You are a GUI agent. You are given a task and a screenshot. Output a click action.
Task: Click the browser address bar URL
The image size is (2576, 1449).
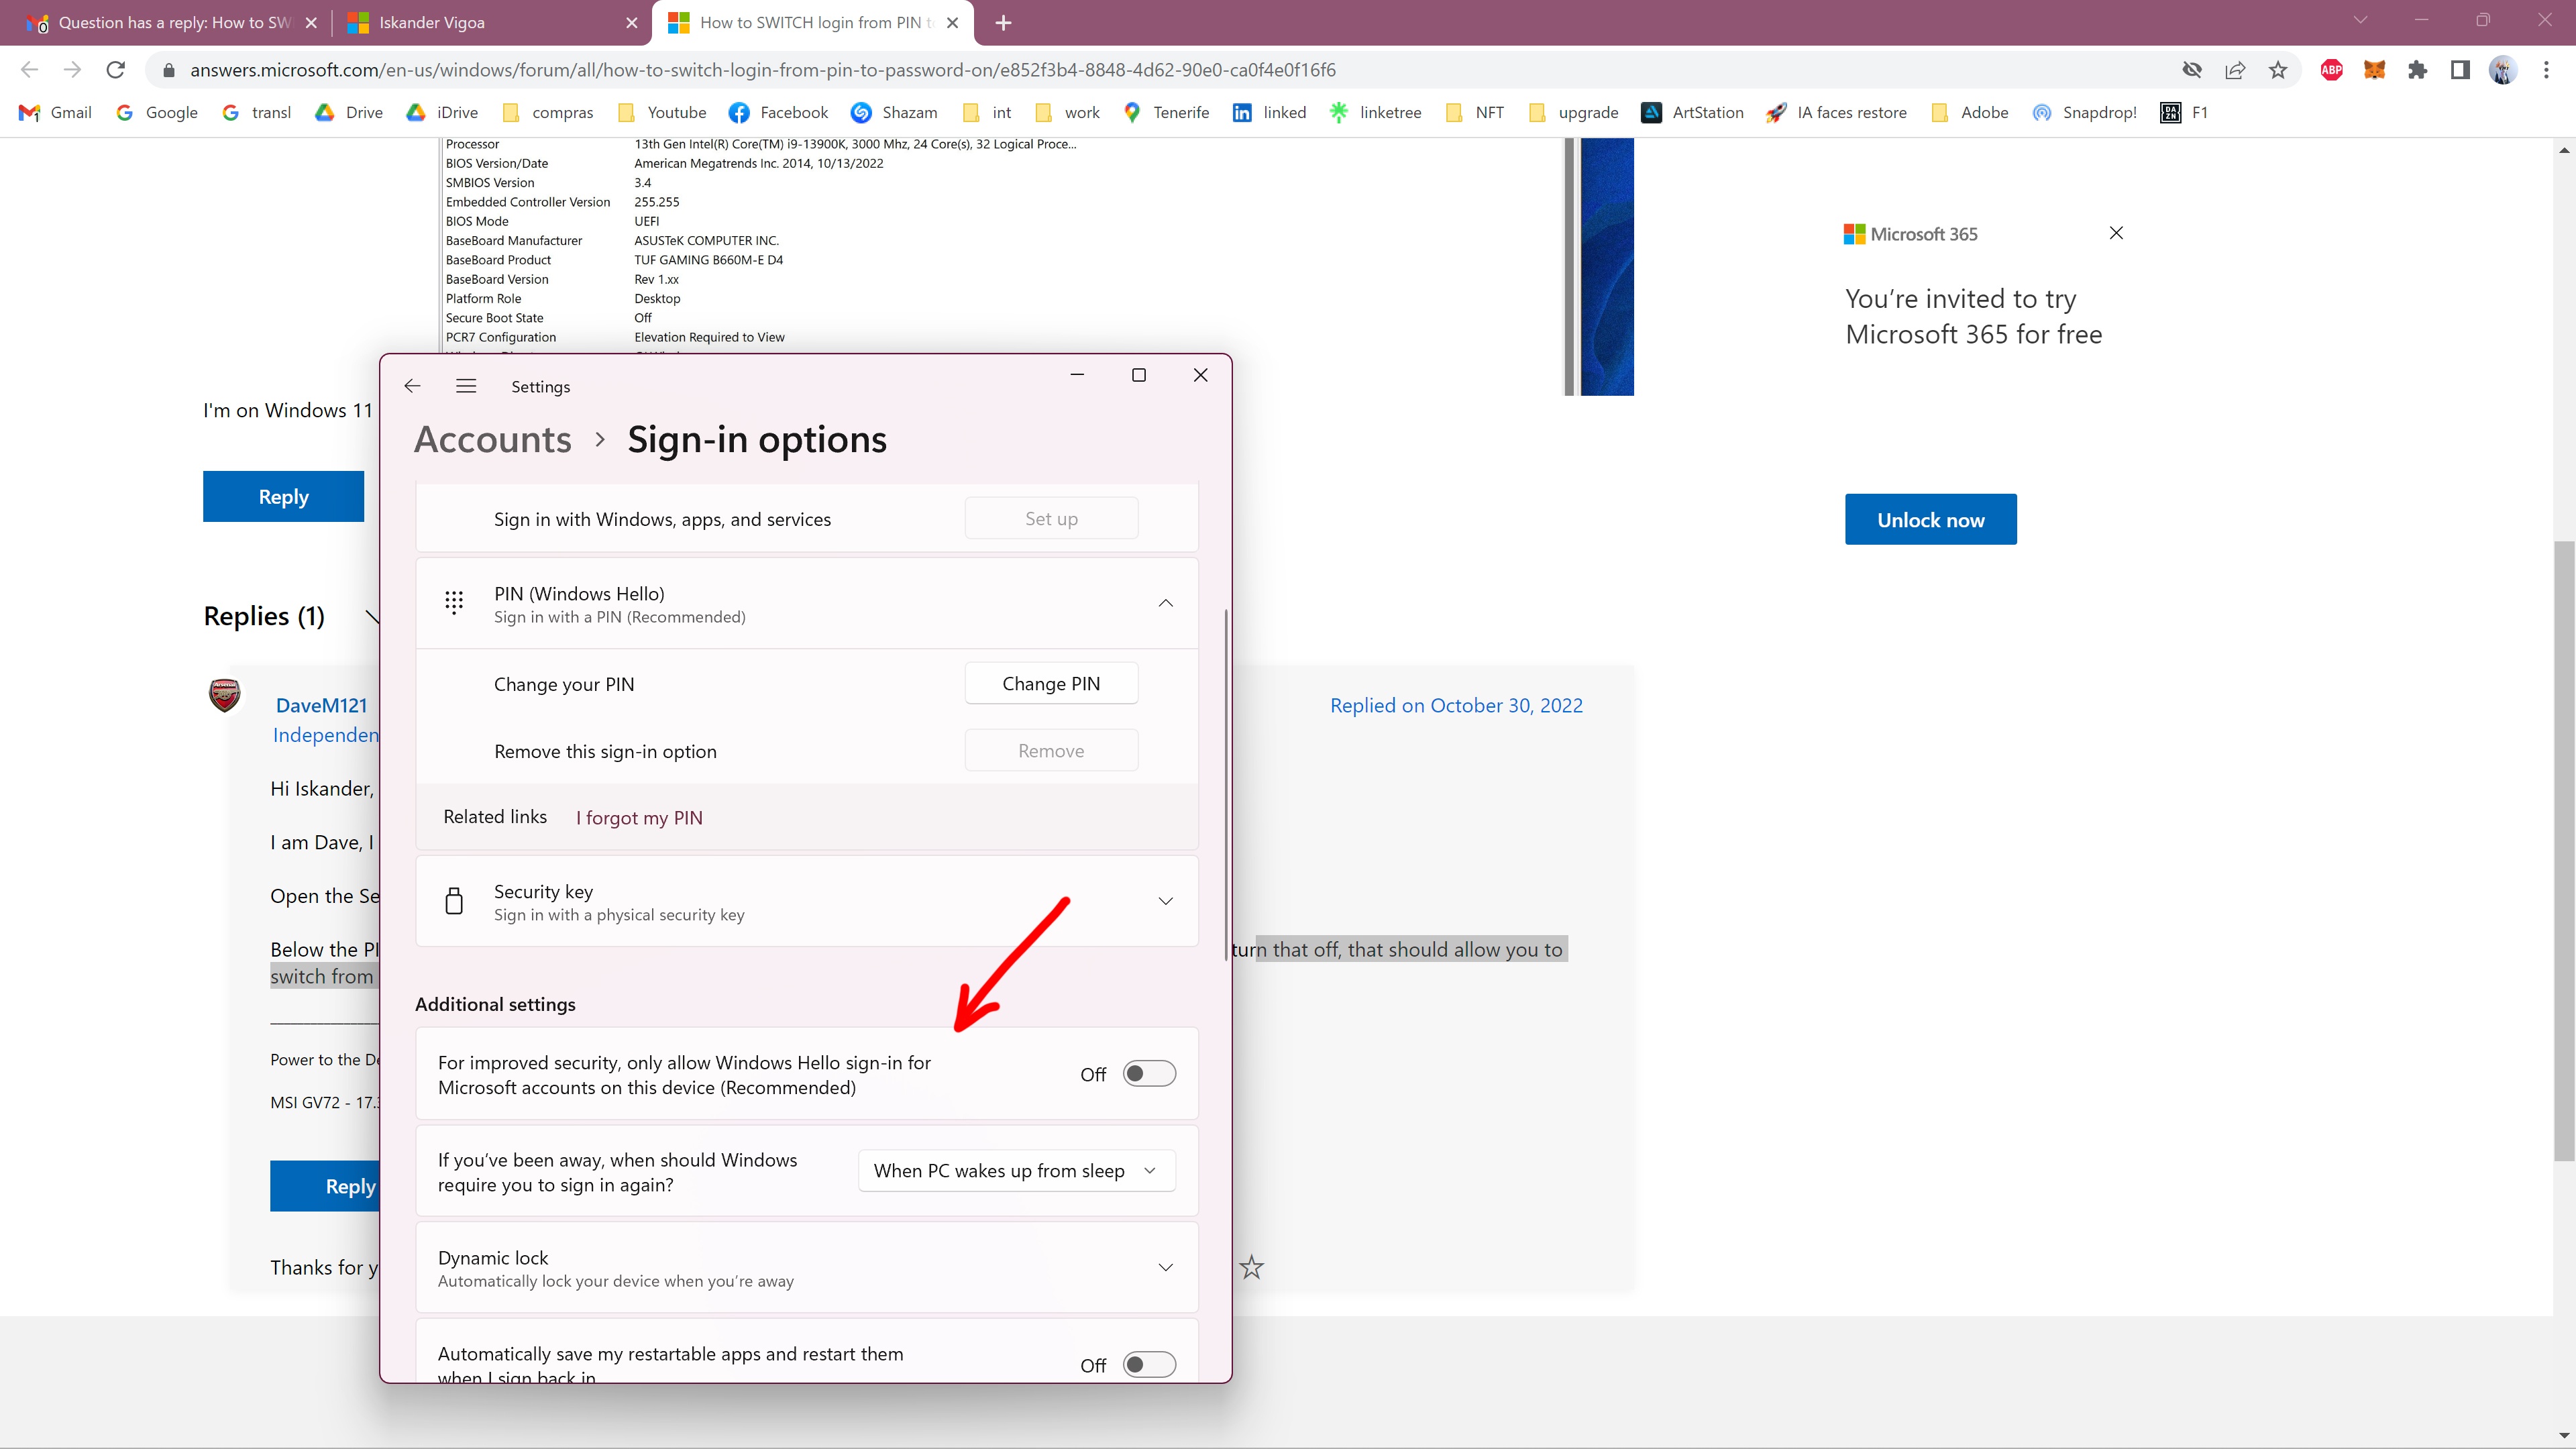pos(762,70)
